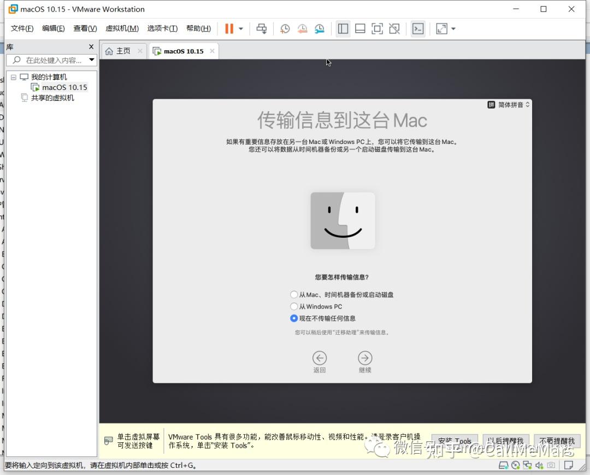This screenshot has width=590, height=475.
Task: Click the network adapter status icon
Action: (528, 466)
